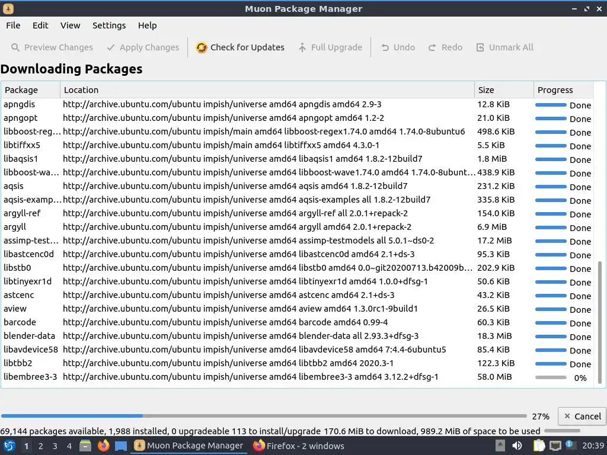The height and width of the screenshot is (455, 607).
Task: Select the libstb0 package row
Action: [297, 268]
